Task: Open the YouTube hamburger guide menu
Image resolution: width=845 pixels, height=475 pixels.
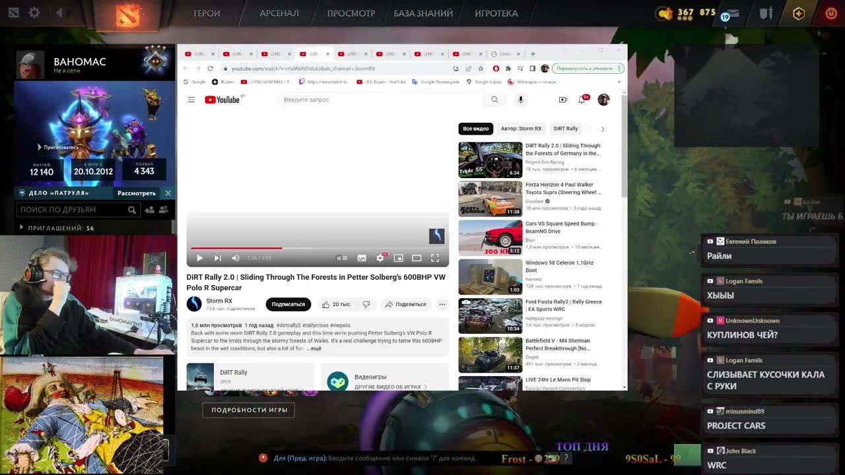Action: point(191,100)
